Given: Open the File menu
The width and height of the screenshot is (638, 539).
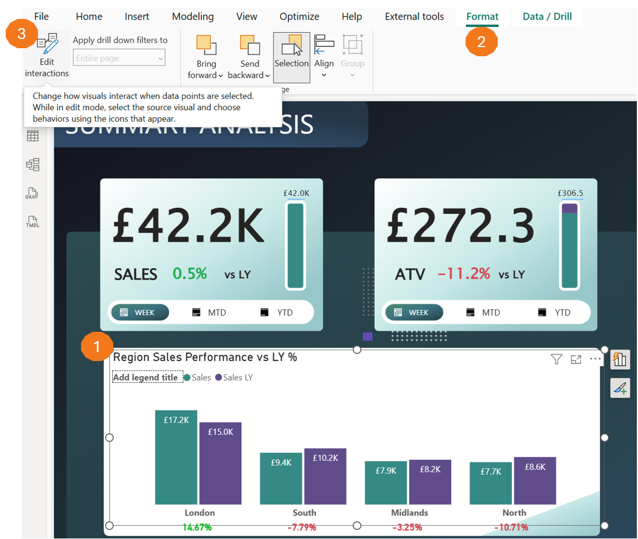Looking at the screenshot, I should click(41, 16).
